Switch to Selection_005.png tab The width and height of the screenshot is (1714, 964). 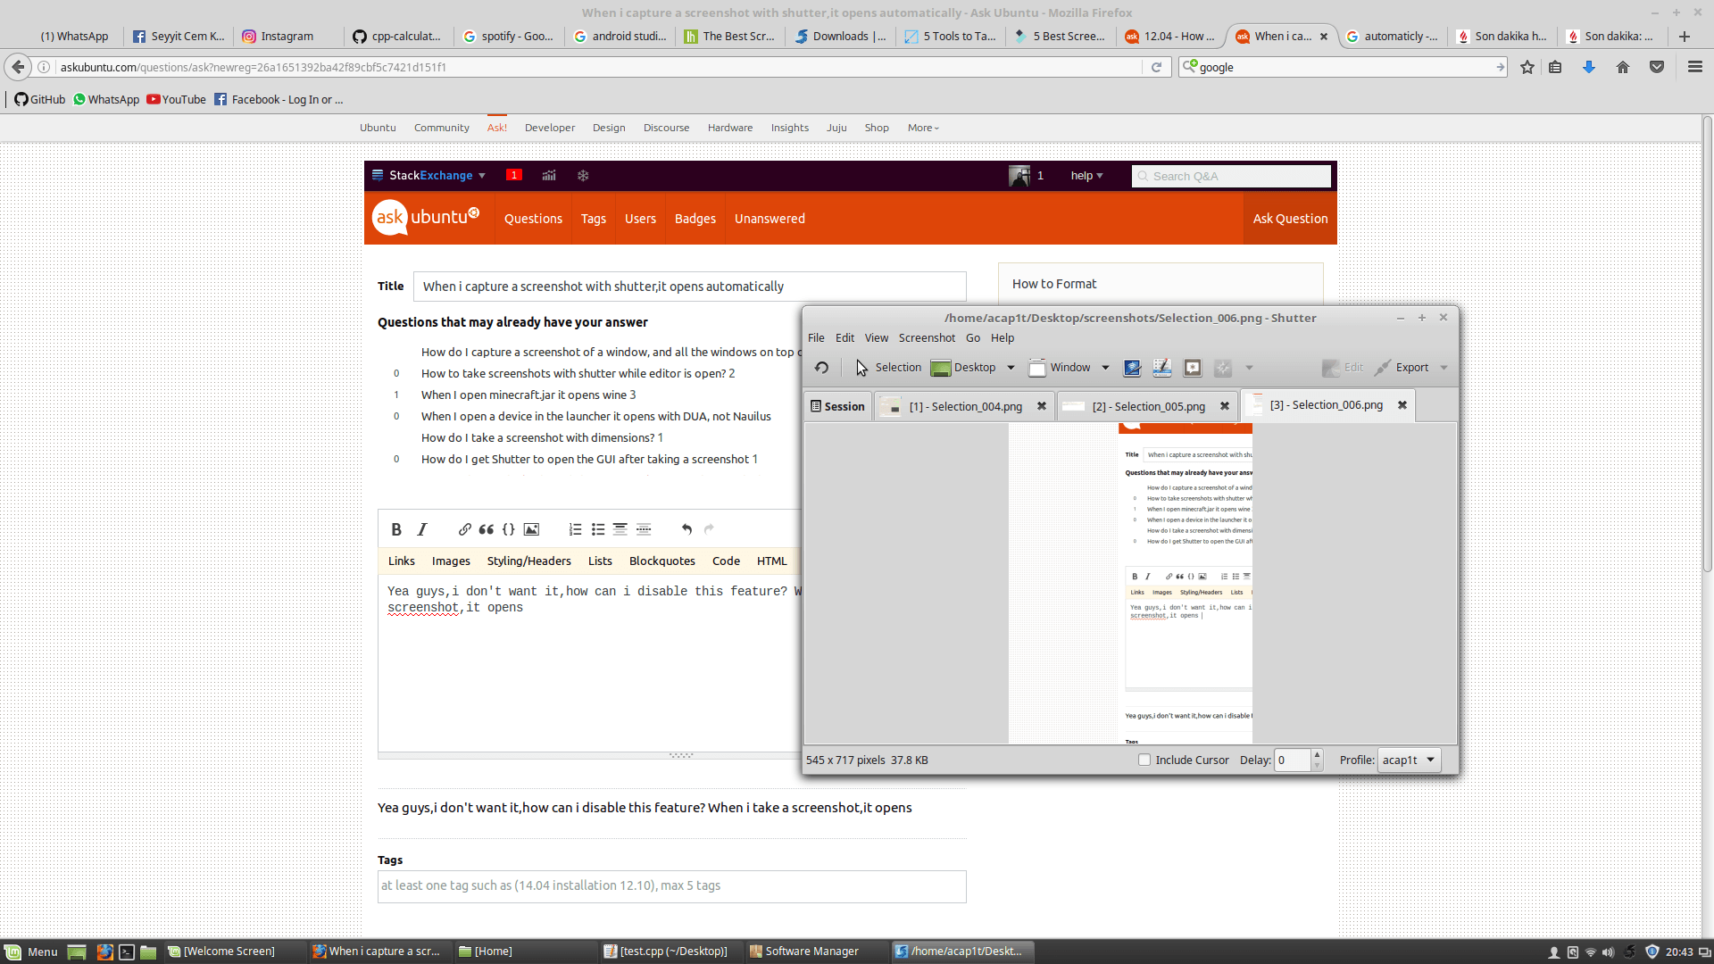pos(1148,407)
